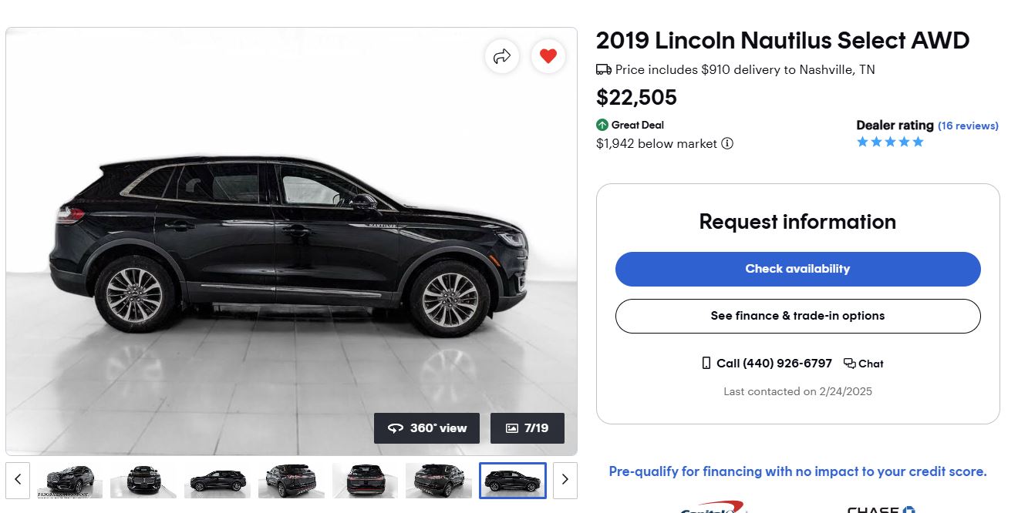Image resolution: width=1018 pixels, height=513 pixels.
Task: Open Chat with the dealer
Action: pyautogui.click(x=864, y=364)
